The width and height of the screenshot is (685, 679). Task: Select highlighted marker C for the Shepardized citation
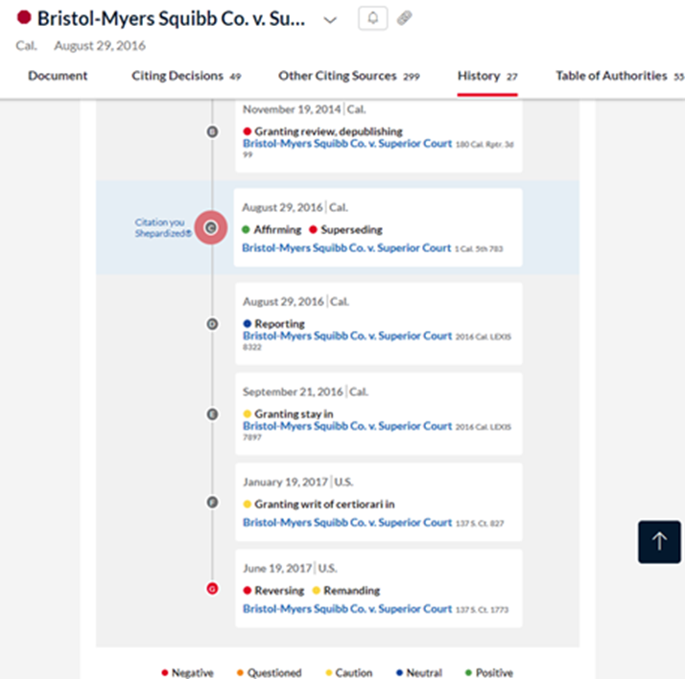(211, 227)
